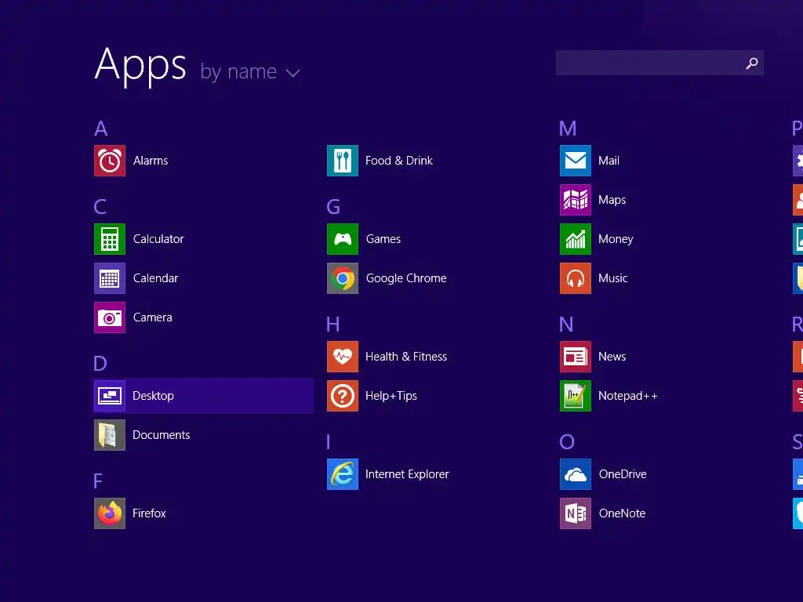This screenshot has width=803, height=602.
Task: Click the search magnifier icon
Action: point(752,63)
